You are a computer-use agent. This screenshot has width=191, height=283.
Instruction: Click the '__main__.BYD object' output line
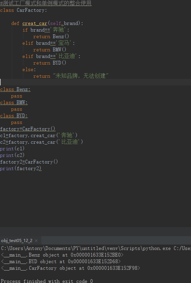(x=61, y=261)
